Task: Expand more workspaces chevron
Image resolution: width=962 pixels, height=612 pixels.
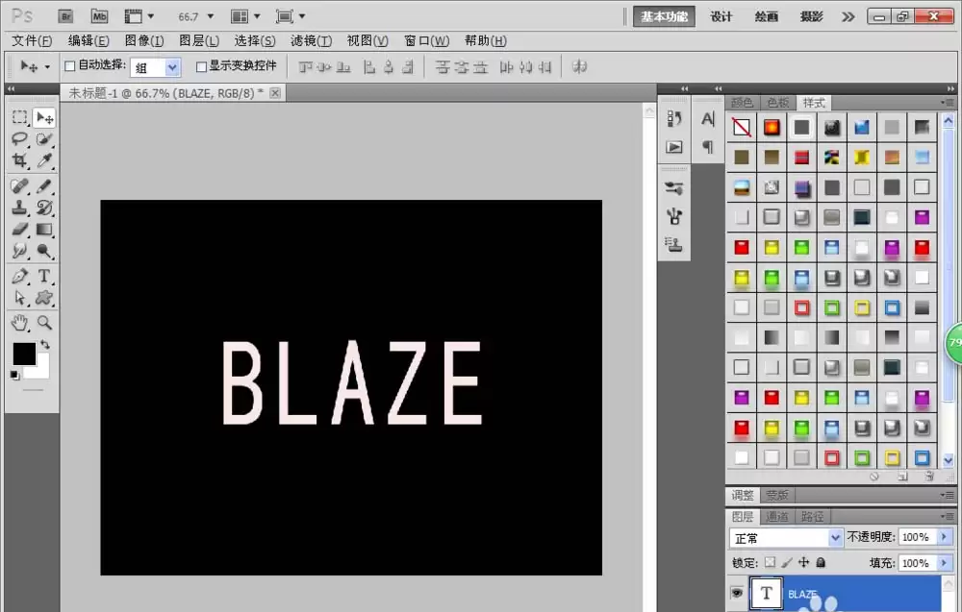Action: tap(848, 16)
